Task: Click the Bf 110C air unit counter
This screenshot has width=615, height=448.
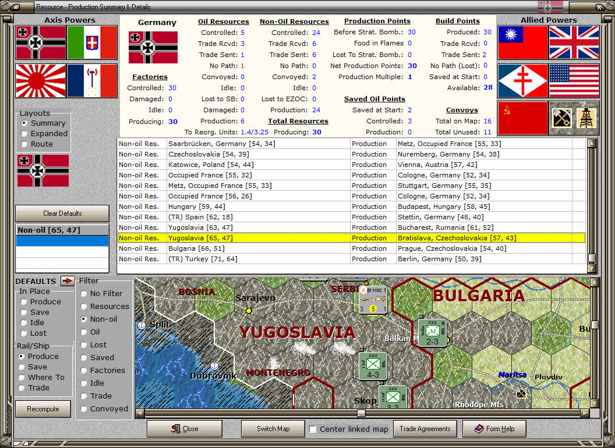Action: pos(373,301)
